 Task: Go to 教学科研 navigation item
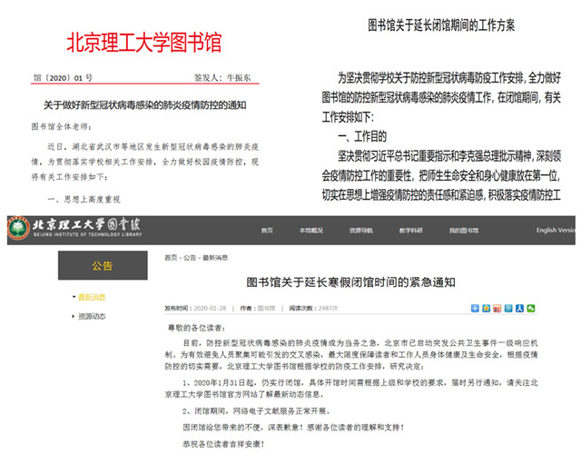pyautogui.click(x=410, y=231)
